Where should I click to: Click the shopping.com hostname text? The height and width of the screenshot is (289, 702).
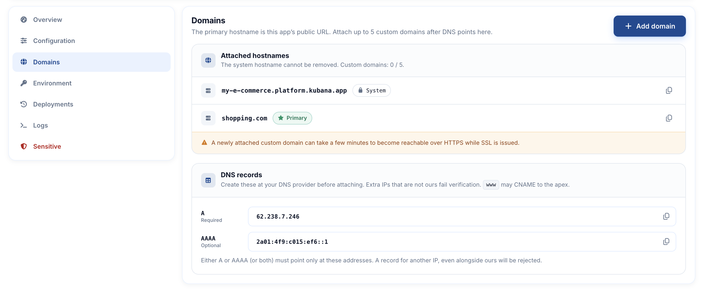tap(244, 118)
